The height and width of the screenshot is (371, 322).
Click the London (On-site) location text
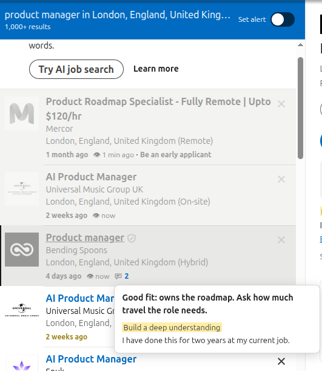pyautogui.click(x=128, y=202)
